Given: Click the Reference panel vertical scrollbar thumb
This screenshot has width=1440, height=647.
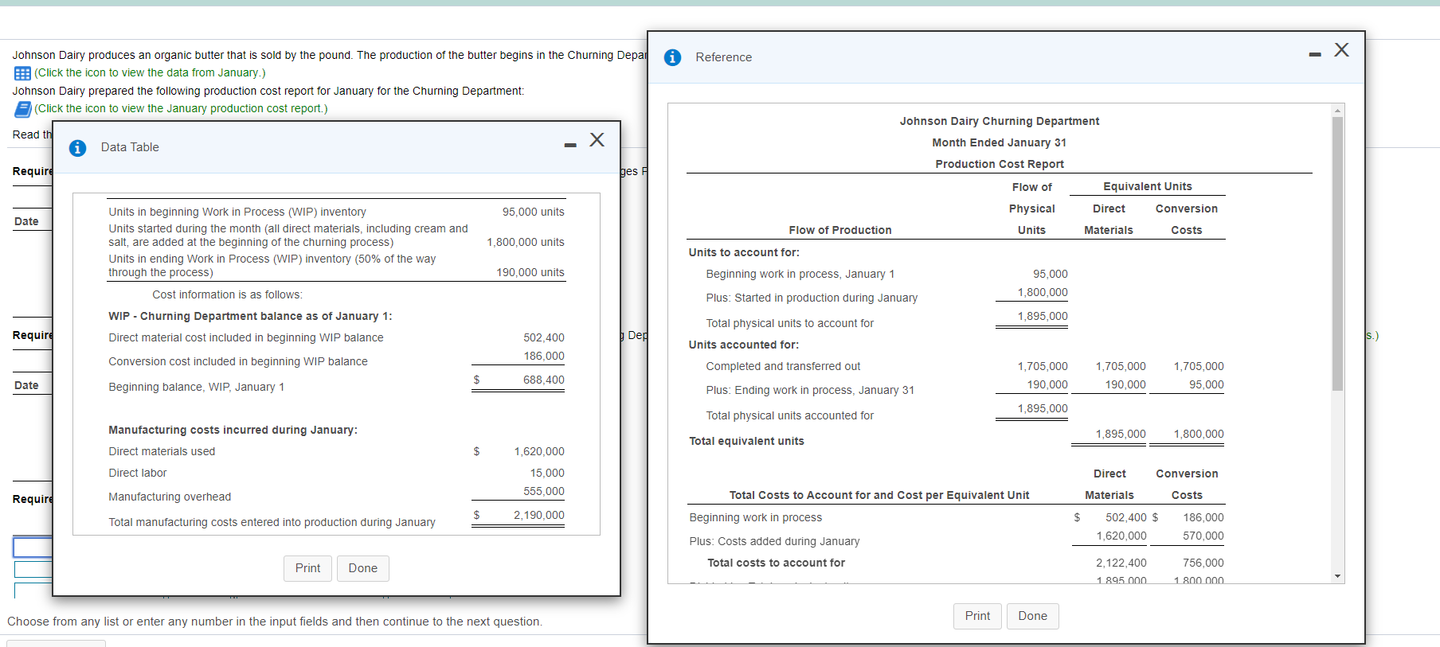Looking at the screenshot, I should (1338, 254).
